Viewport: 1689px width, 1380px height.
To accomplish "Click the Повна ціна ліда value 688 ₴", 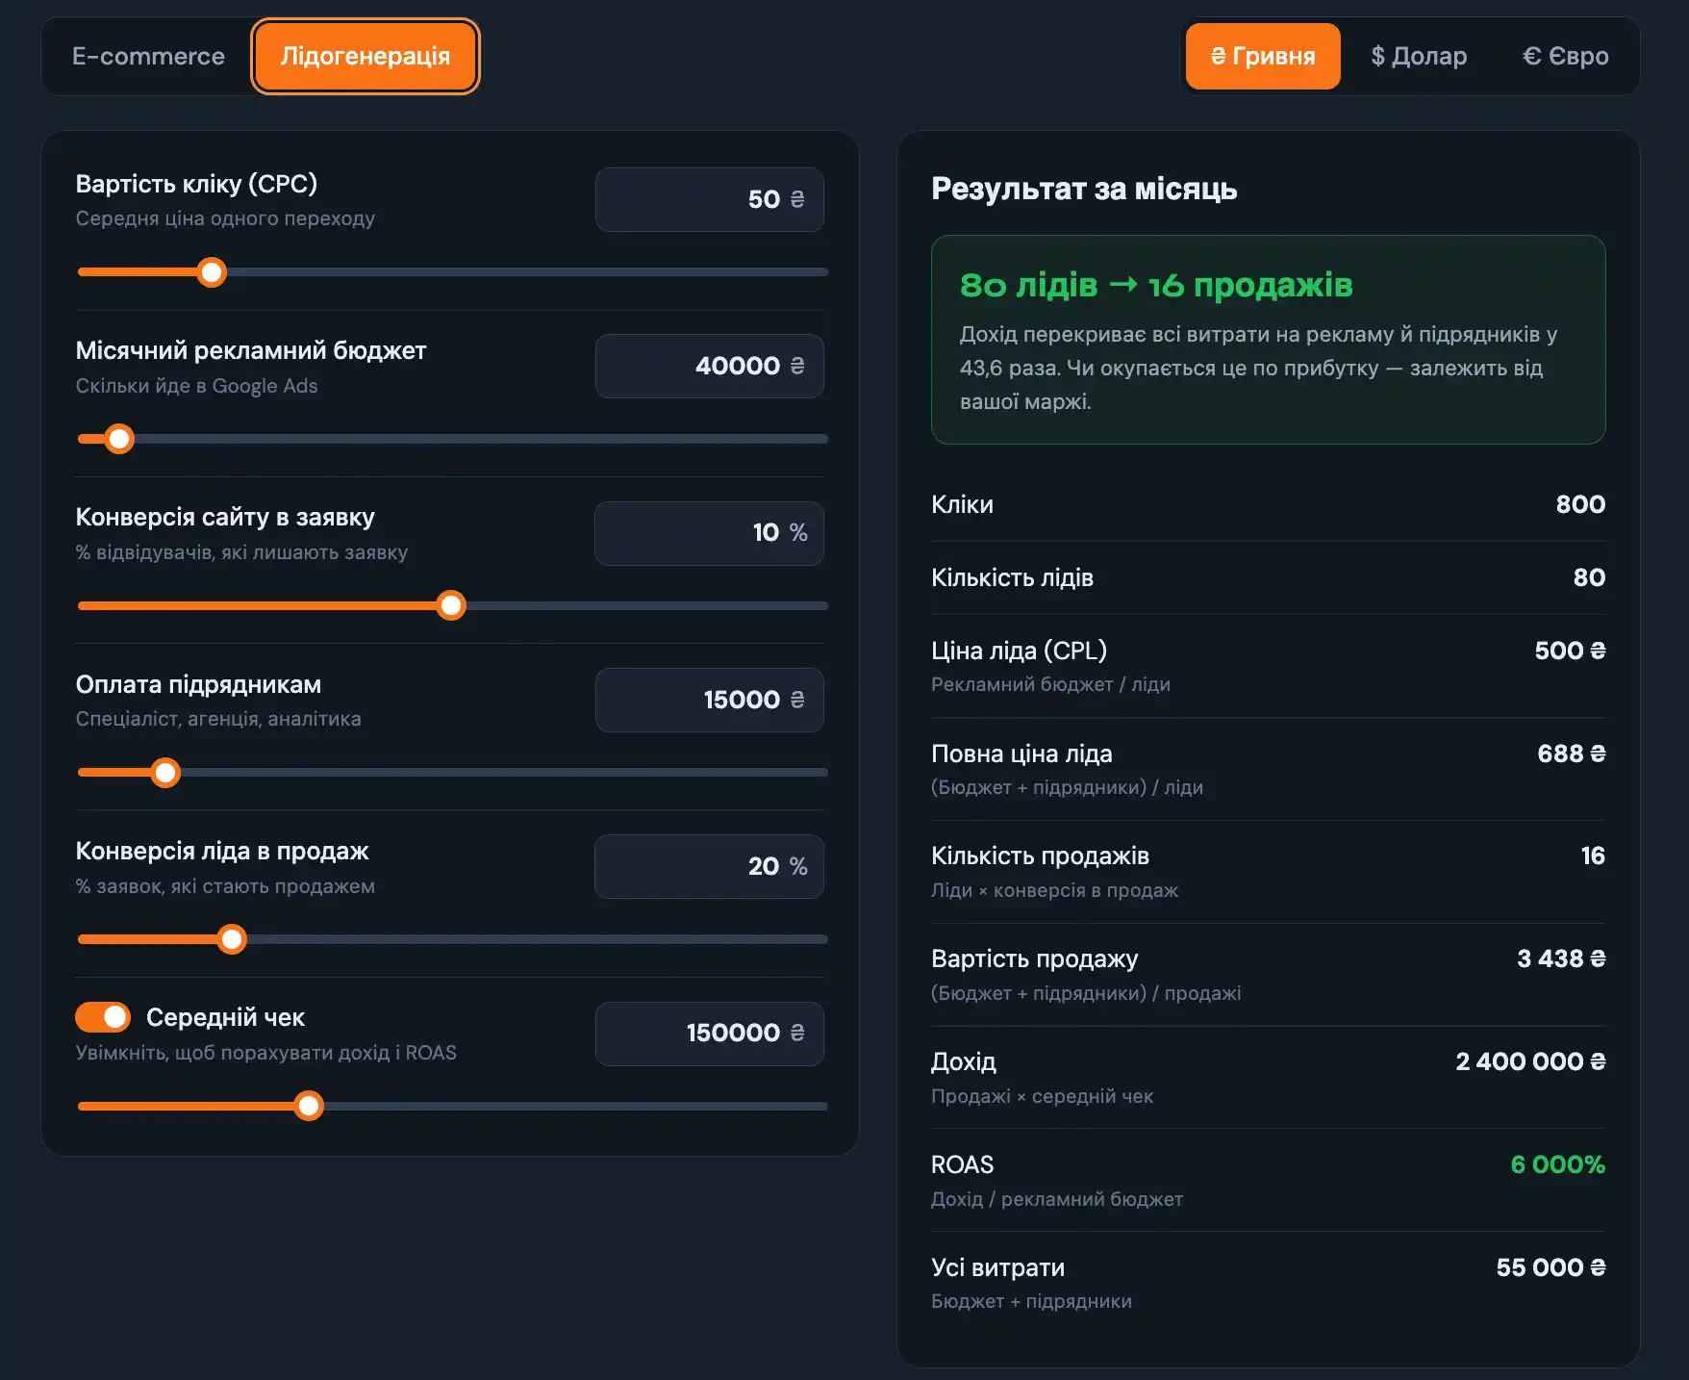I will [x=1572, y=754].
